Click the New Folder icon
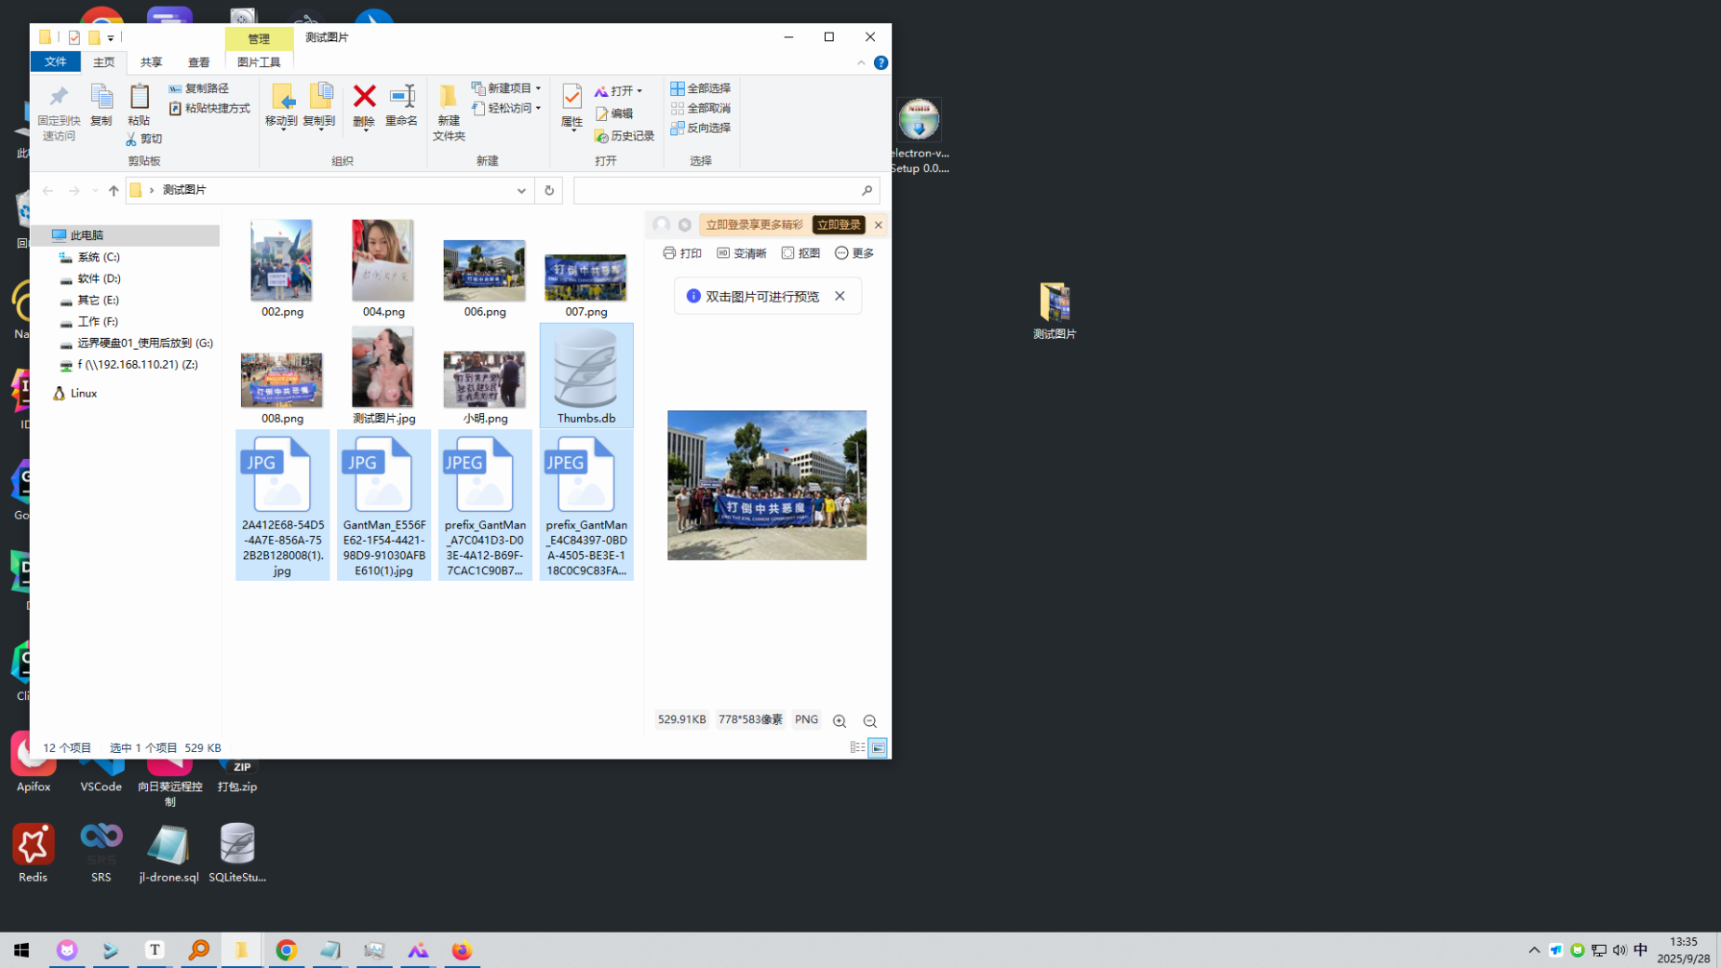The image size is (1721, 968). pyautogui.click(x=449, y=98)
